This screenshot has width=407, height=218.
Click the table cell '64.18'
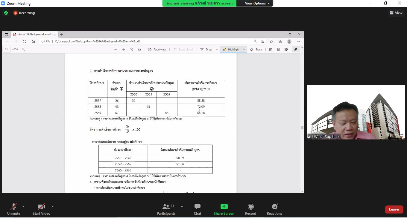(201, 113)
